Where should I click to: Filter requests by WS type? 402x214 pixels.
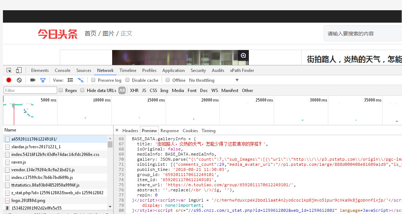(x=215, y=91)
